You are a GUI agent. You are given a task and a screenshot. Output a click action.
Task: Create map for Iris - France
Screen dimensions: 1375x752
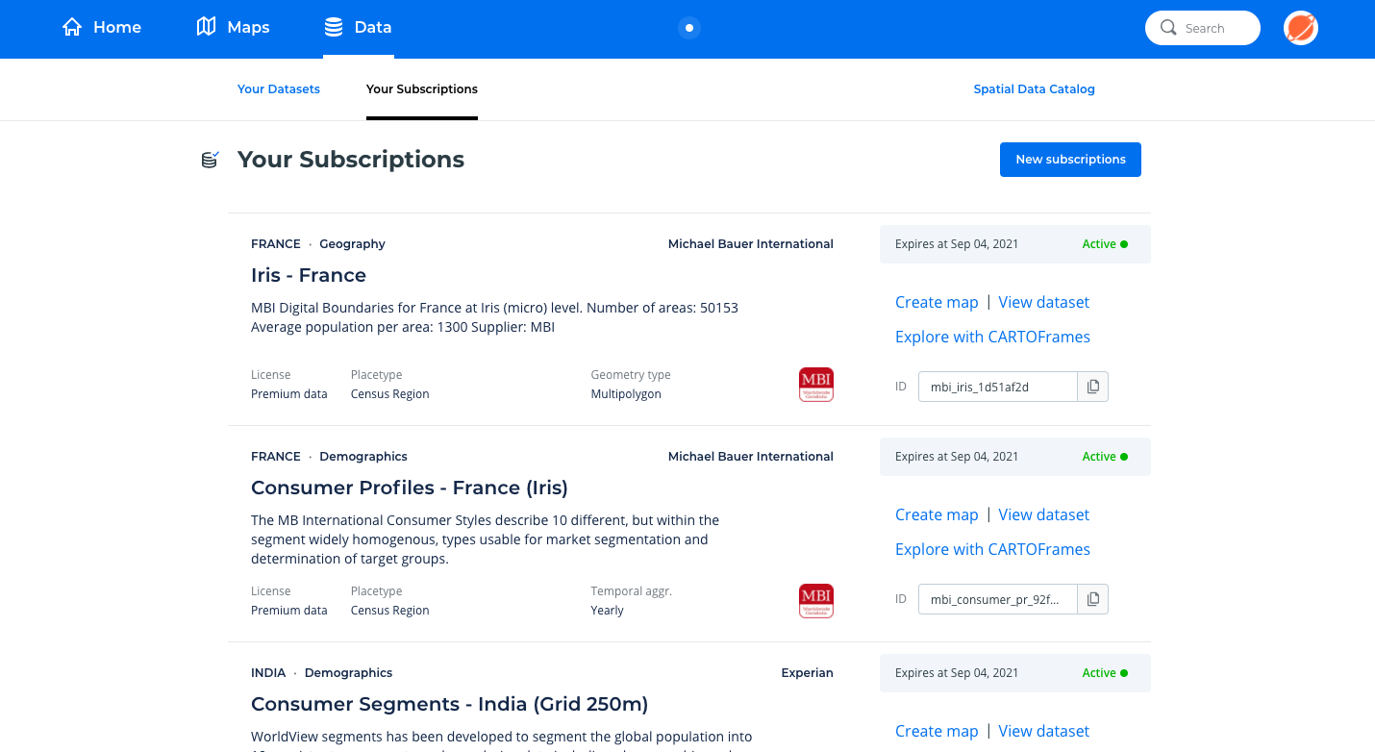pos(937,302)
